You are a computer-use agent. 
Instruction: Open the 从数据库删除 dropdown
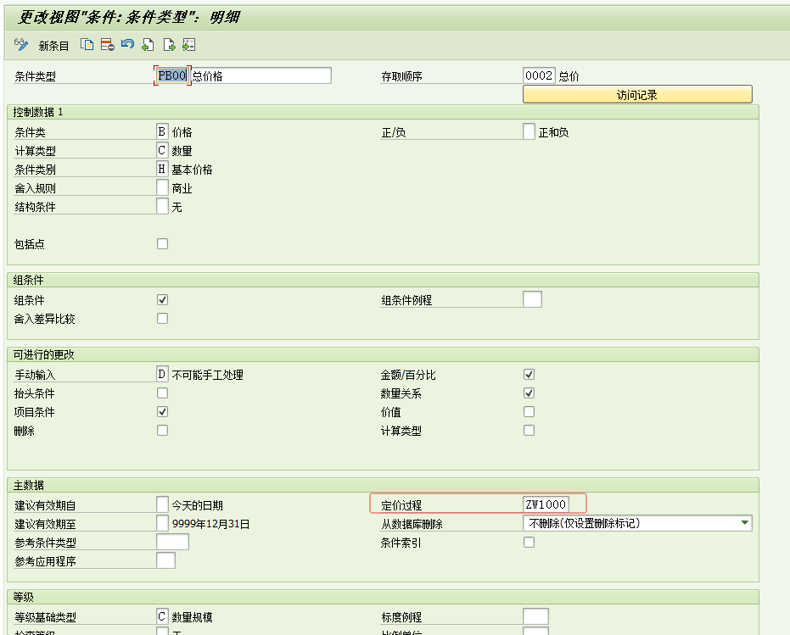coord(744,523)
